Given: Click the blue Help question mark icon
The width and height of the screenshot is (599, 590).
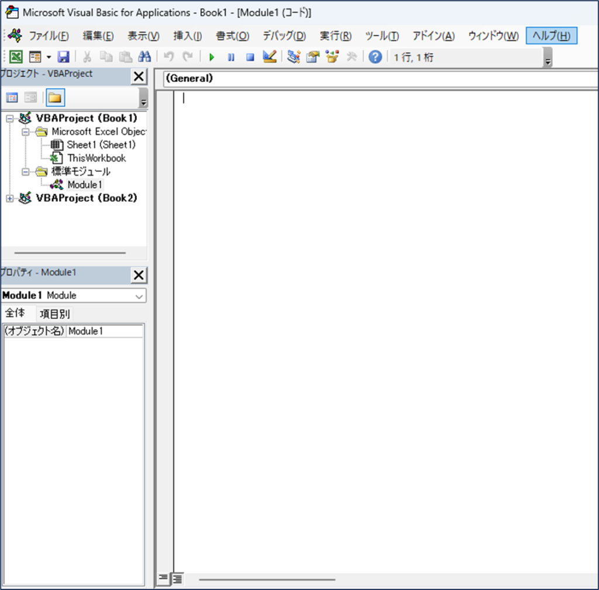Looking at the screenshot, I should point(375,57).
